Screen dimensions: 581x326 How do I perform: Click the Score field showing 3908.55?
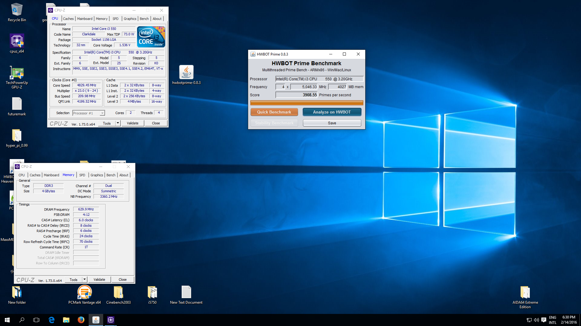(297, 95)
